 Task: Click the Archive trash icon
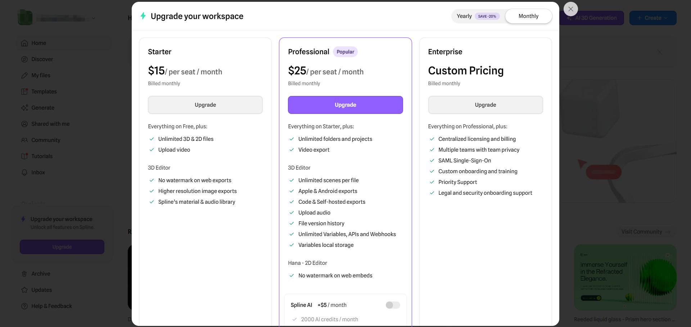tap(24, 274)
